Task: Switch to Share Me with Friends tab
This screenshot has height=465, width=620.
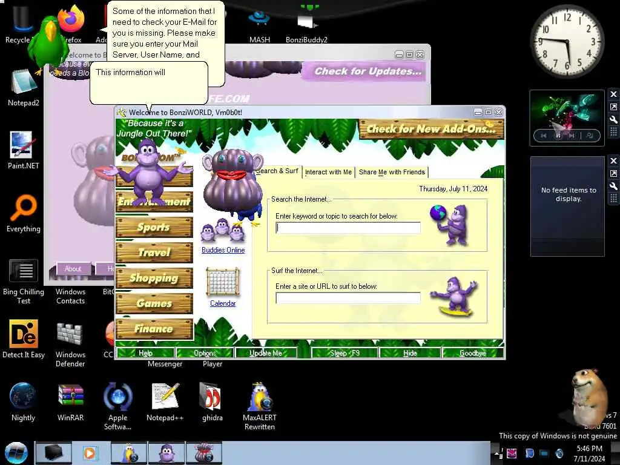Action: (x=392, y=172)
